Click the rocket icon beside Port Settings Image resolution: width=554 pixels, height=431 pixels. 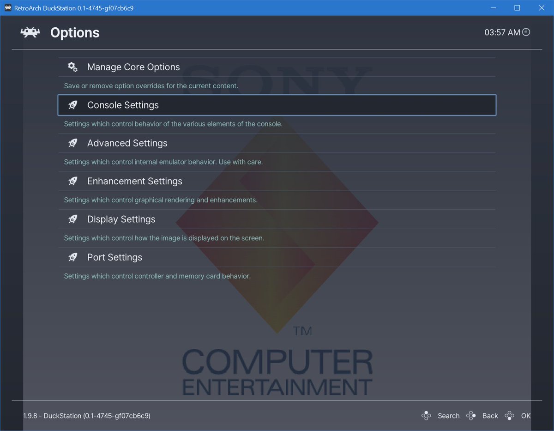point(72,257)
